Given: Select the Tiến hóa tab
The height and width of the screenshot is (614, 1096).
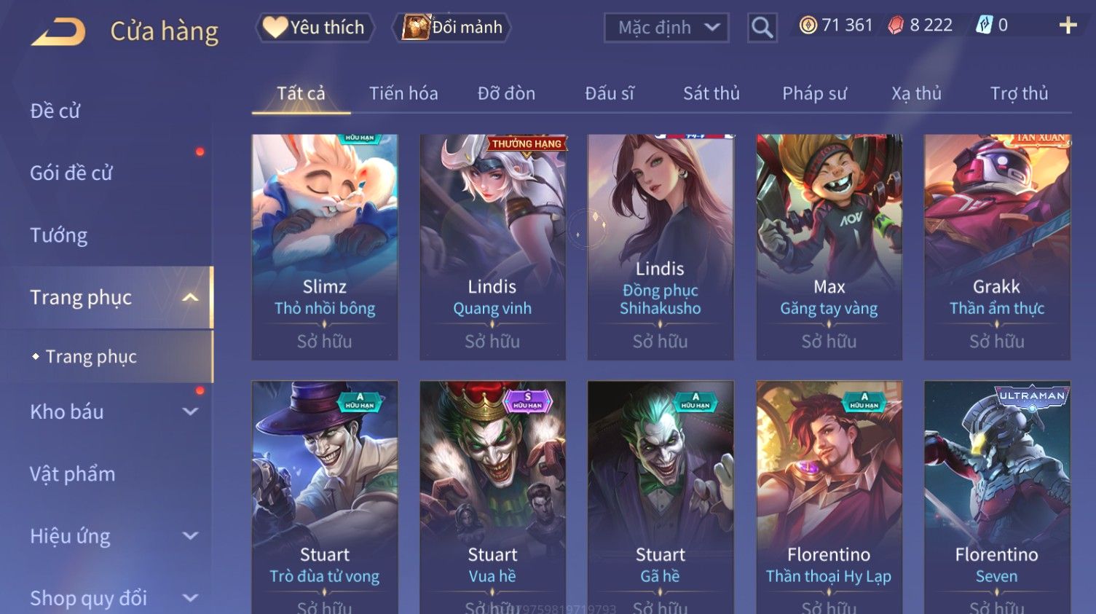Looking at the screenshot, I should pyautogui.click(x=403, y=93).
